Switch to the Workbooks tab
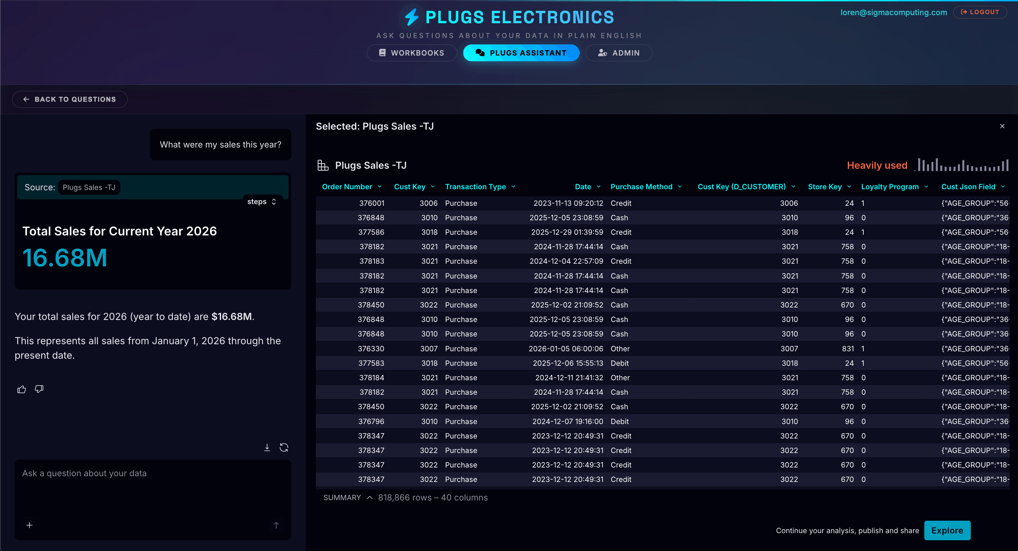Image resolution: width=1018 pixels, height=551 pixels. point(411,53)
